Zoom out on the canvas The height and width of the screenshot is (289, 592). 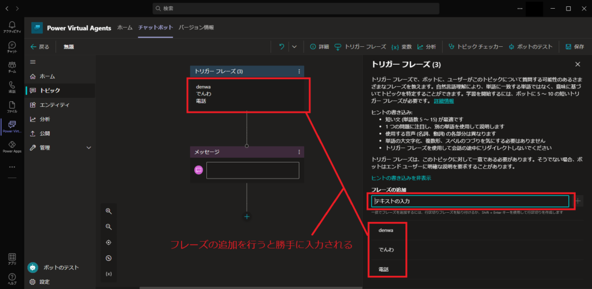tap(109, 227)
